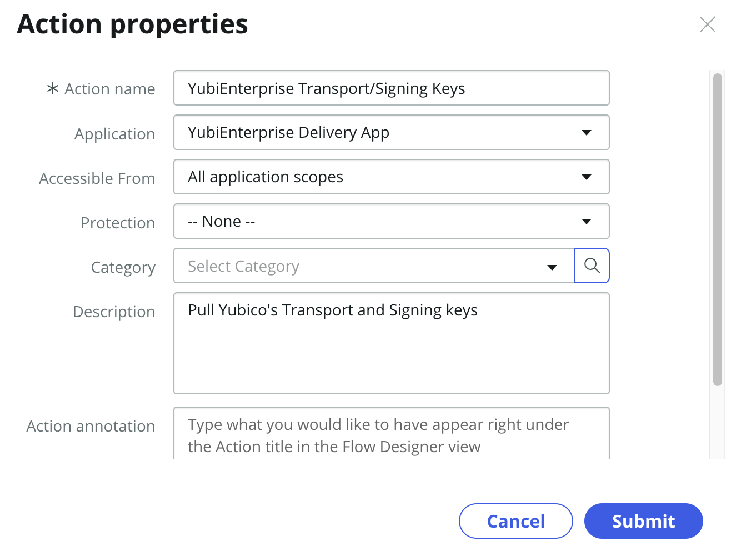Dismiss the Action properties dialog via X

tap(708, 24)
